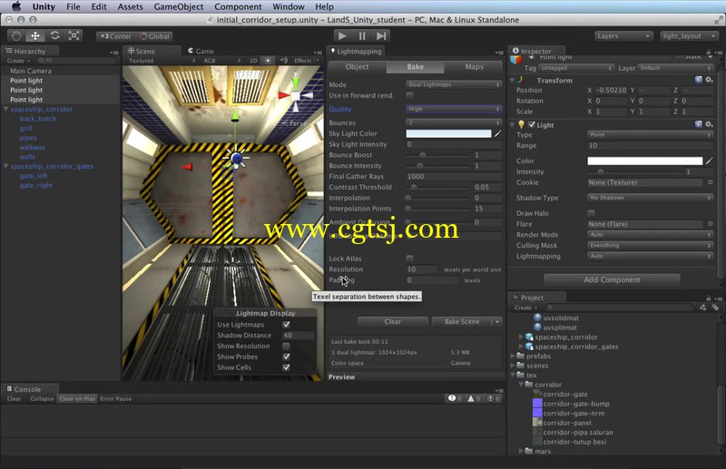726x469 pixels.
Task: Switch to Lightmapping Object tab
Action: (x=357, y=66)
